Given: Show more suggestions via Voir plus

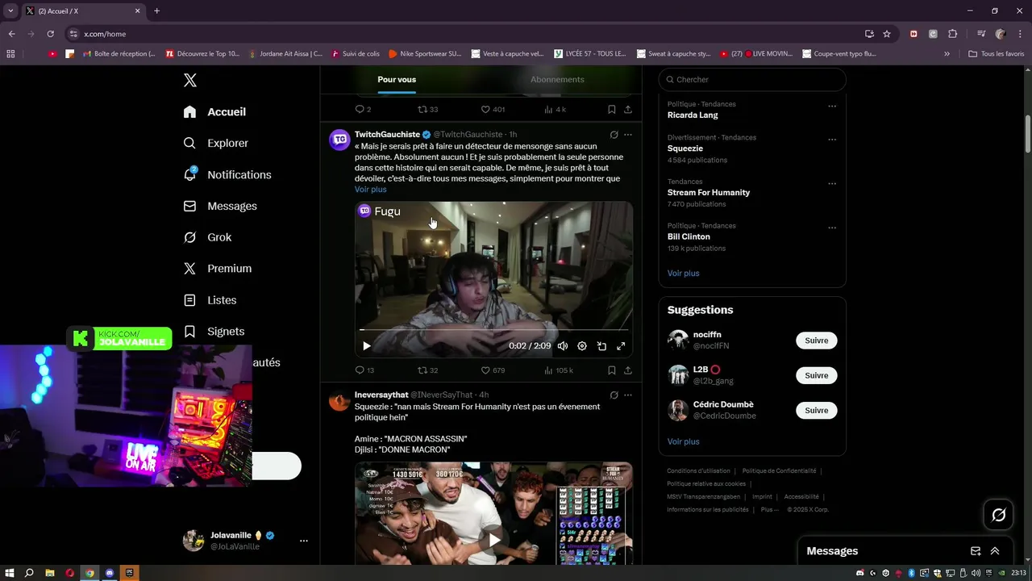Looking at the screenshot, I should point(684,442).
